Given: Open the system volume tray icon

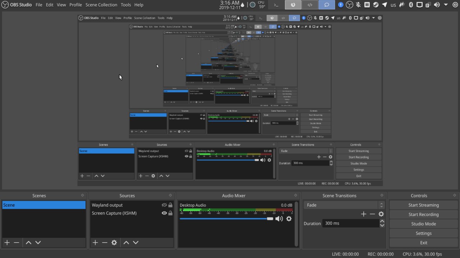Looking at the screenshot, I should pyautogui.click(x=437, y=5).
